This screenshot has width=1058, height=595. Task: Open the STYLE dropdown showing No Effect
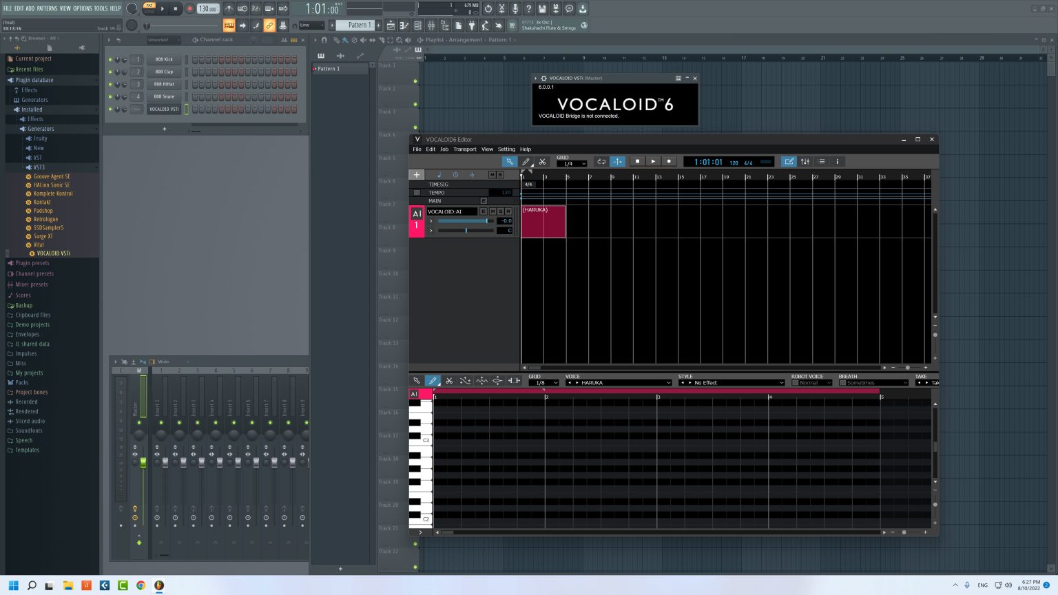(x=730, y=382)
